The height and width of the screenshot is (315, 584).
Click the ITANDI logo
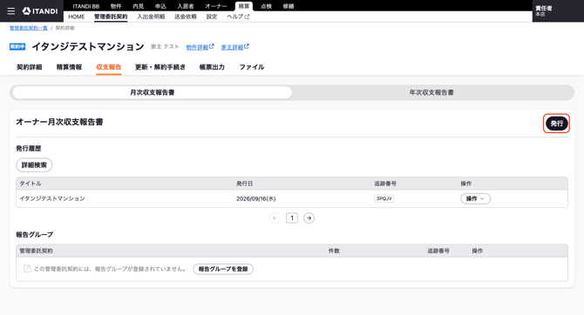point(40,11)
